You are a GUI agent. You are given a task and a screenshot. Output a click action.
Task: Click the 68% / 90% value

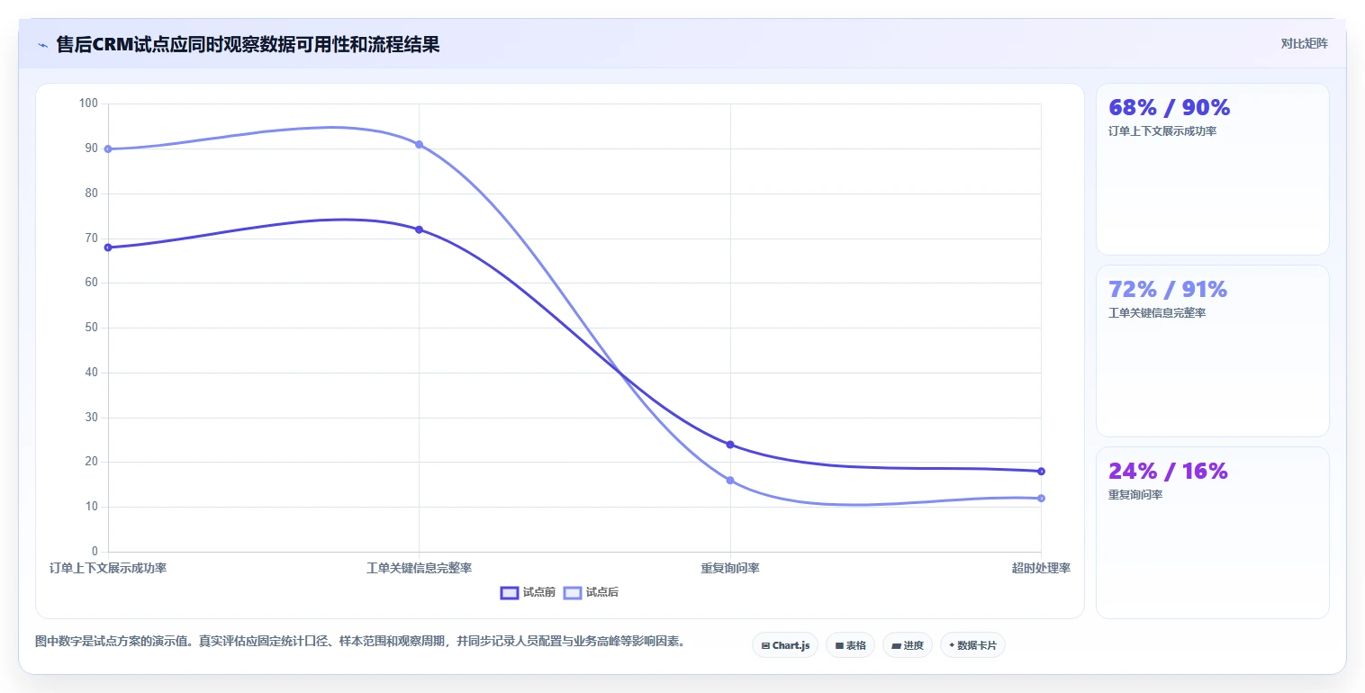point(1170,107)
